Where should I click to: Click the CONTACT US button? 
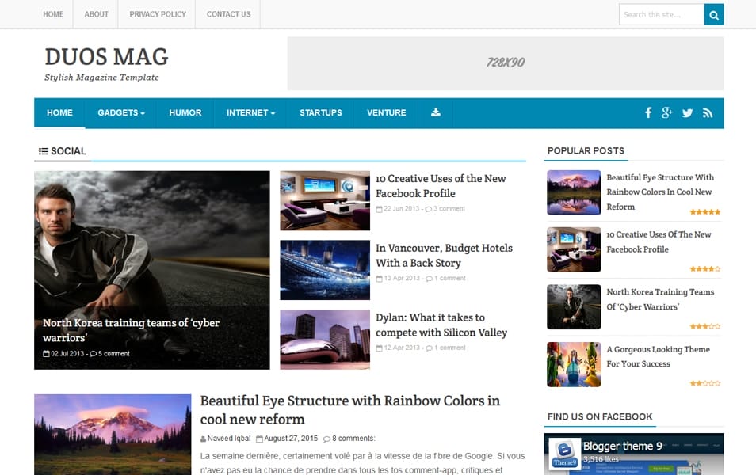coord(228,13)
